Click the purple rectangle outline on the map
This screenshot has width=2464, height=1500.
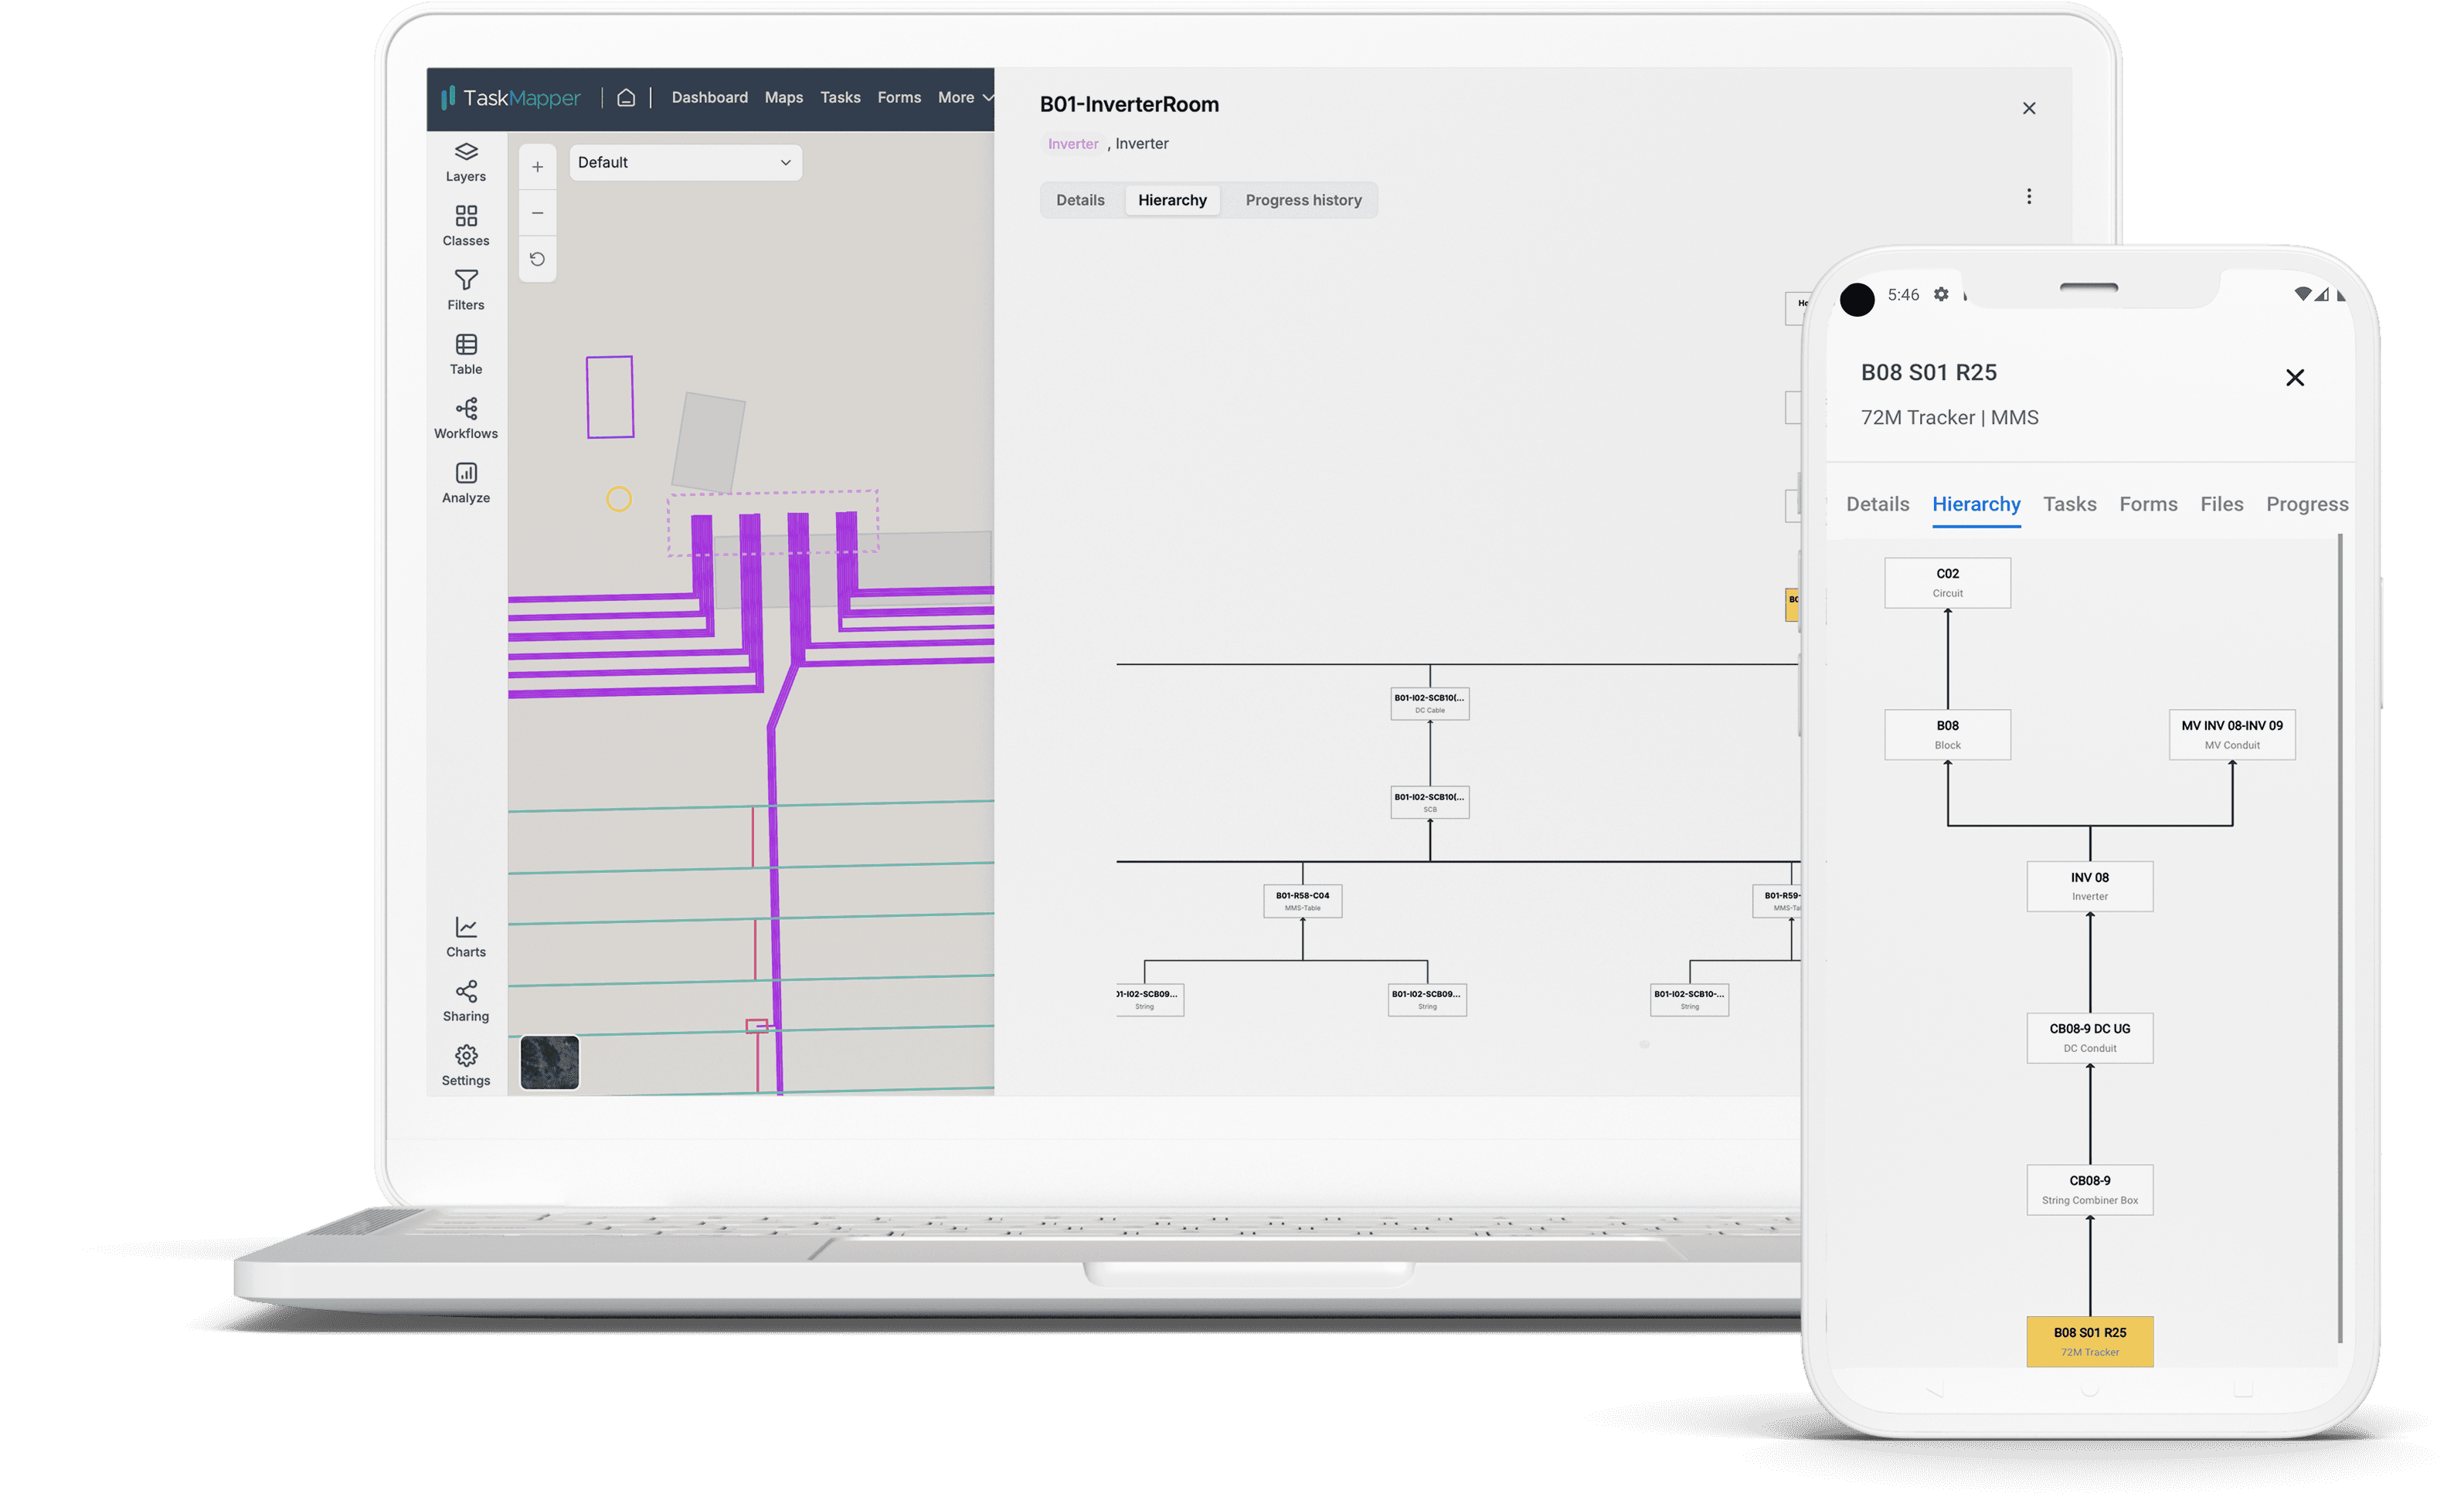pos(610,397)
